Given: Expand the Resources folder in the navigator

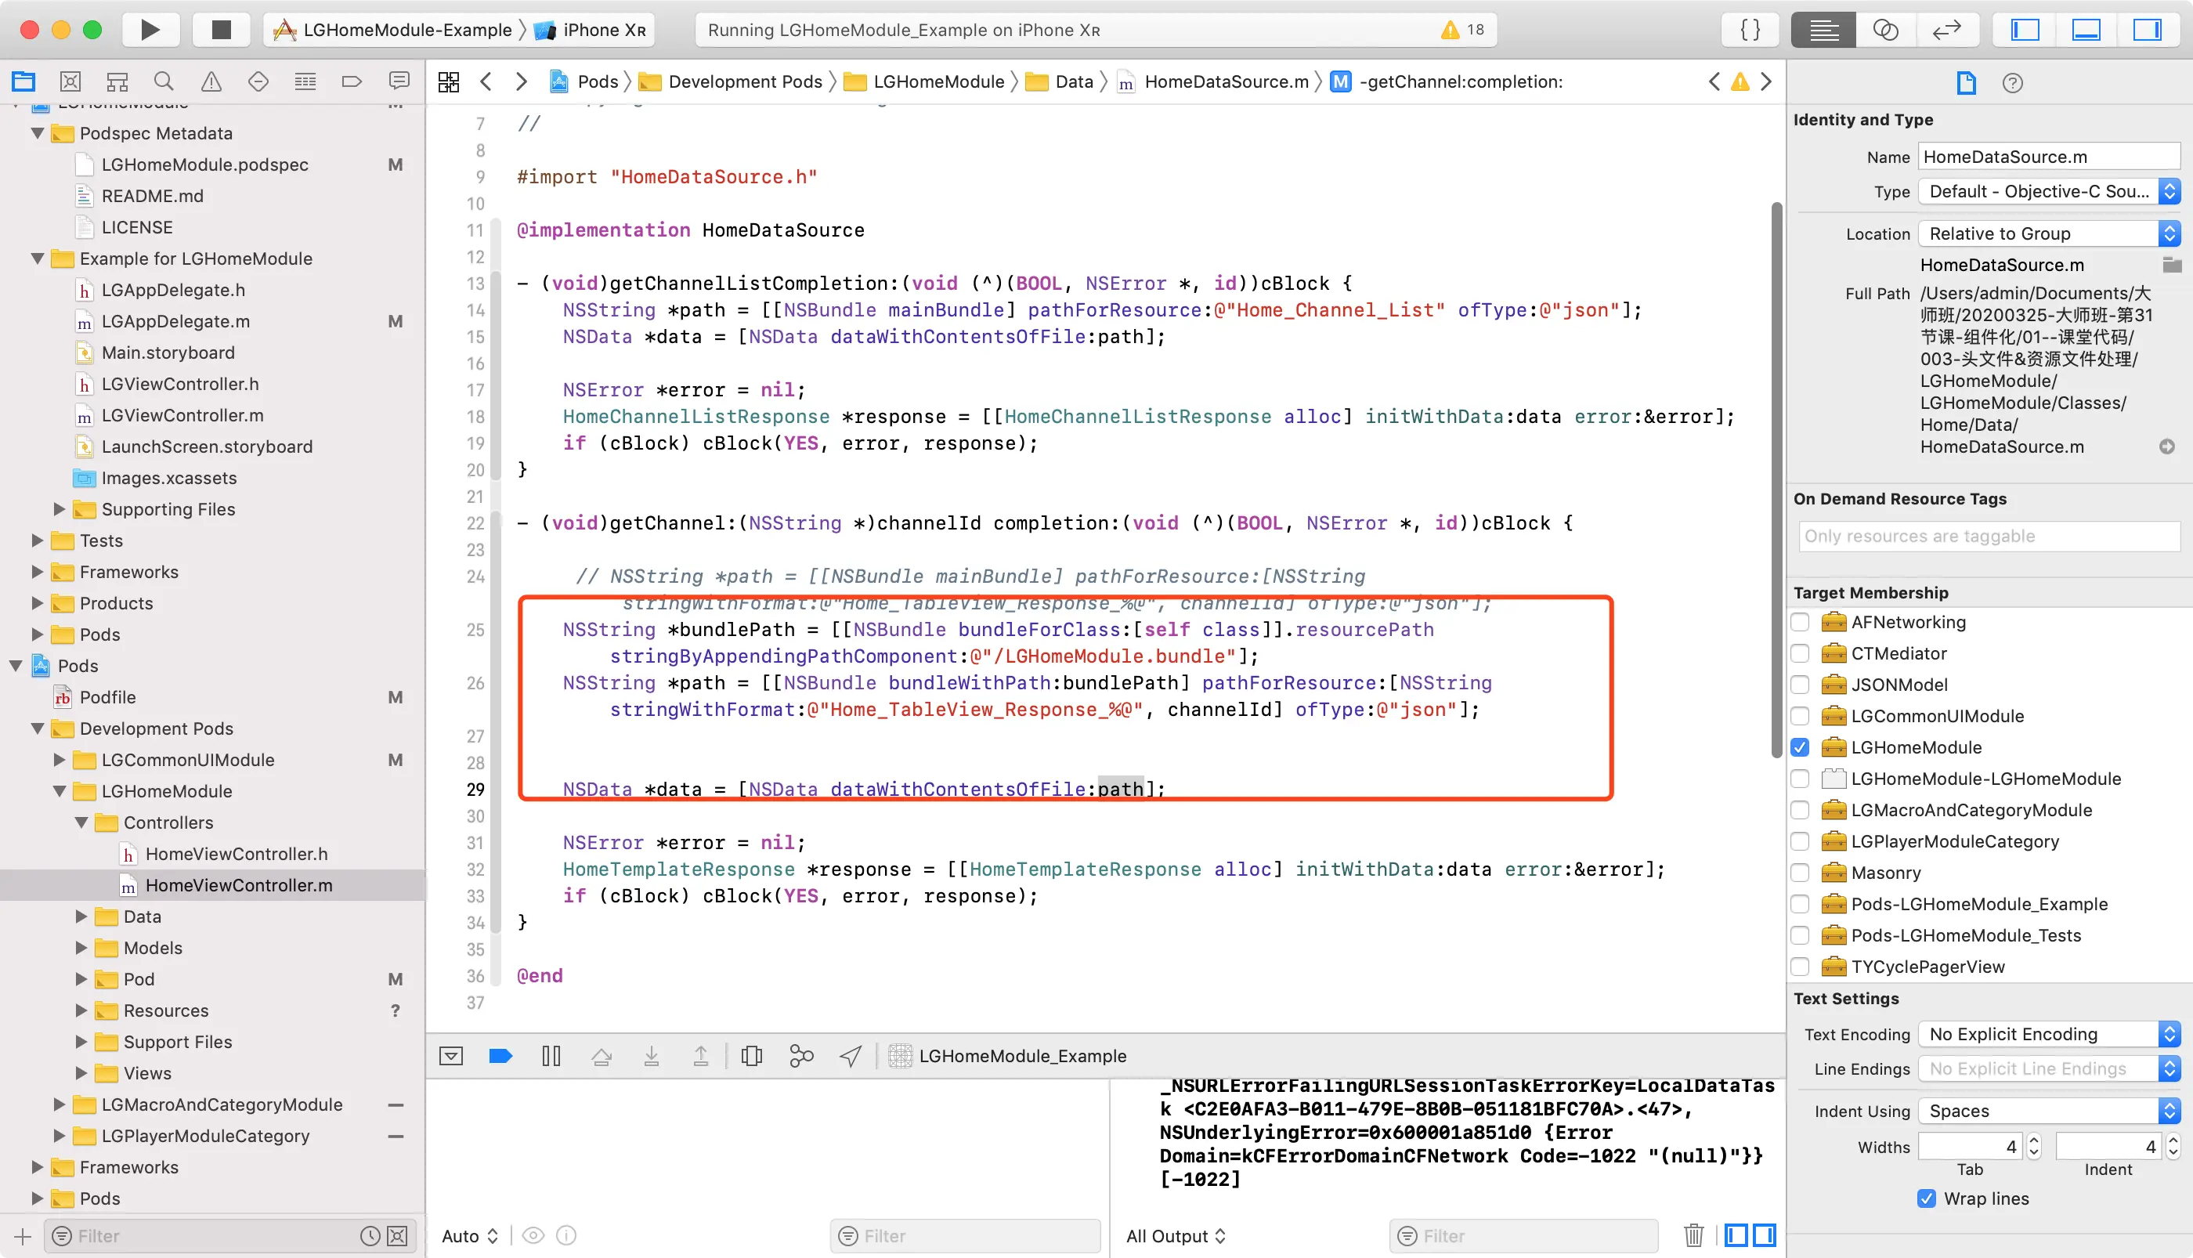Looking at the screenshot, I should (x=81, y=1011).
